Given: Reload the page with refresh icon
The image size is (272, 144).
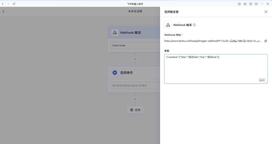Looking at the screenshot, I should point(14,4).
